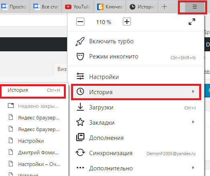Switch to the История browser tab
This screenshot has width=210, height=176.
(142, 6)
